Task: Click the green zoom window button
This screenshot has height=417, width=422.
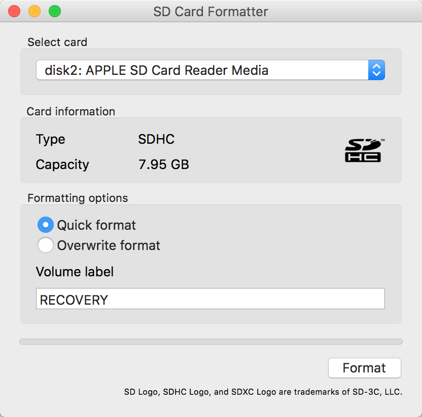Action: [x=54, y=11]
